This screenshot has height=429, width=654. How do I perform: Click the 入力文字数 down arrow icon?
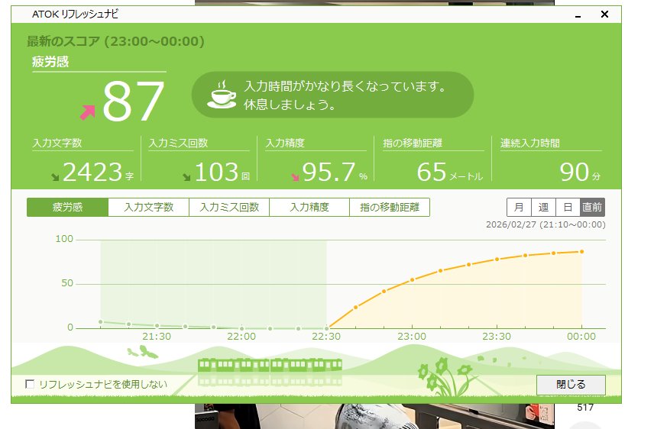pos(55,177)
